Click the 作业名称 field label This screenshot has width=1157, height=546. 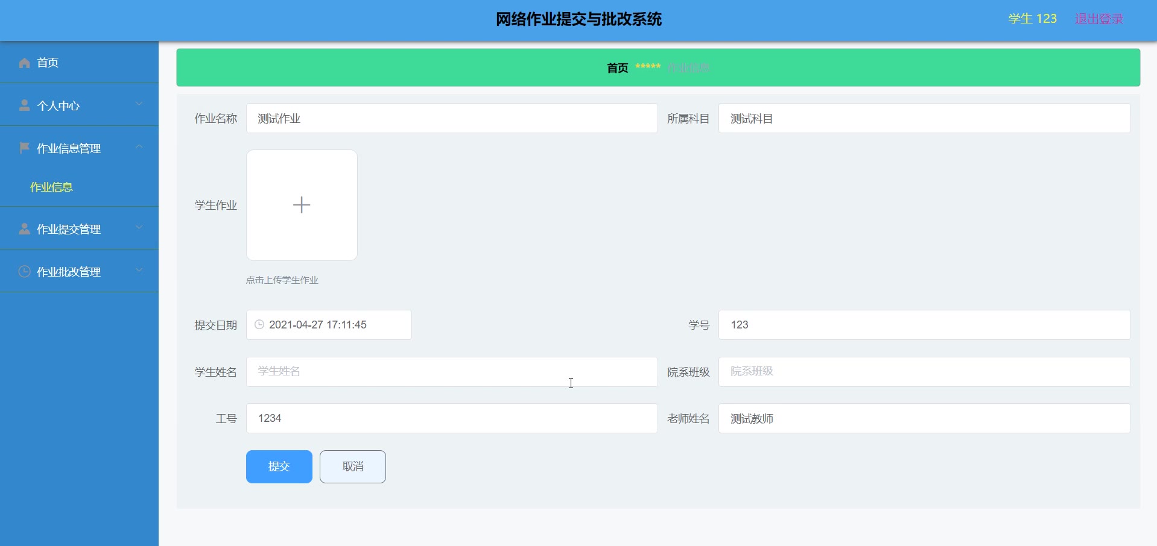[x=215, y=119]
